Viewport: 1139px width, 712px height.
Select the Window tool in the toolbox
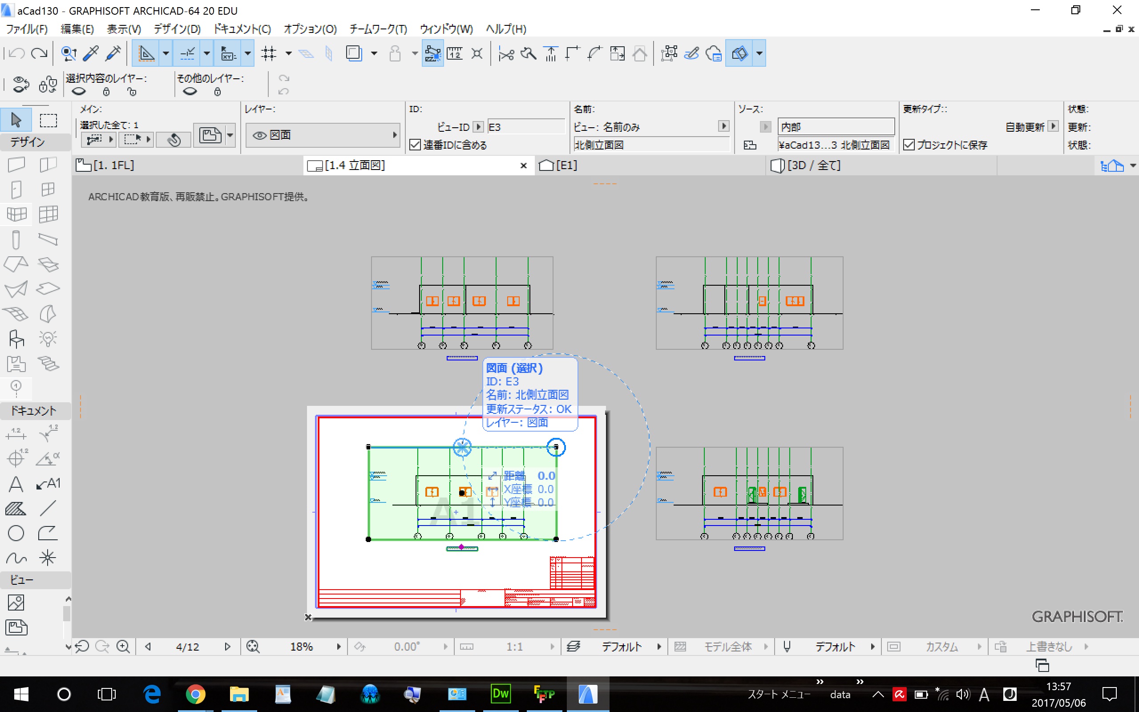(x=48, y=189)
